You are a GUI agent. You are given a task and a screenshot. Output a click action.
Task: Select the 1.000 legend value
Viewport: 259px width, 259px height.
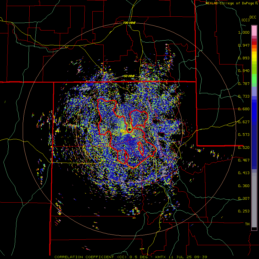click(244, 32)
